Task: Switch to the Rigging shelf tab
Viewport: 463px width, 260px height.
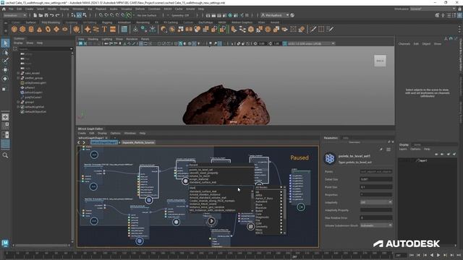Action: [107, 22]
